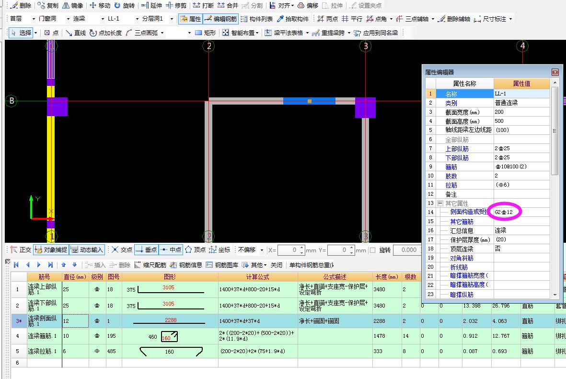The height and width of the screenshot is (379, 566).
Task: Open the 尺寸标注 dimension tool
Action: coord(493,19)
